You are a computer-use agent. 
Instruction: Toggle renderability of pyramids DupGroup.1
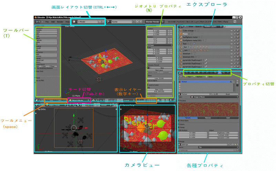(x=238, y=63)
